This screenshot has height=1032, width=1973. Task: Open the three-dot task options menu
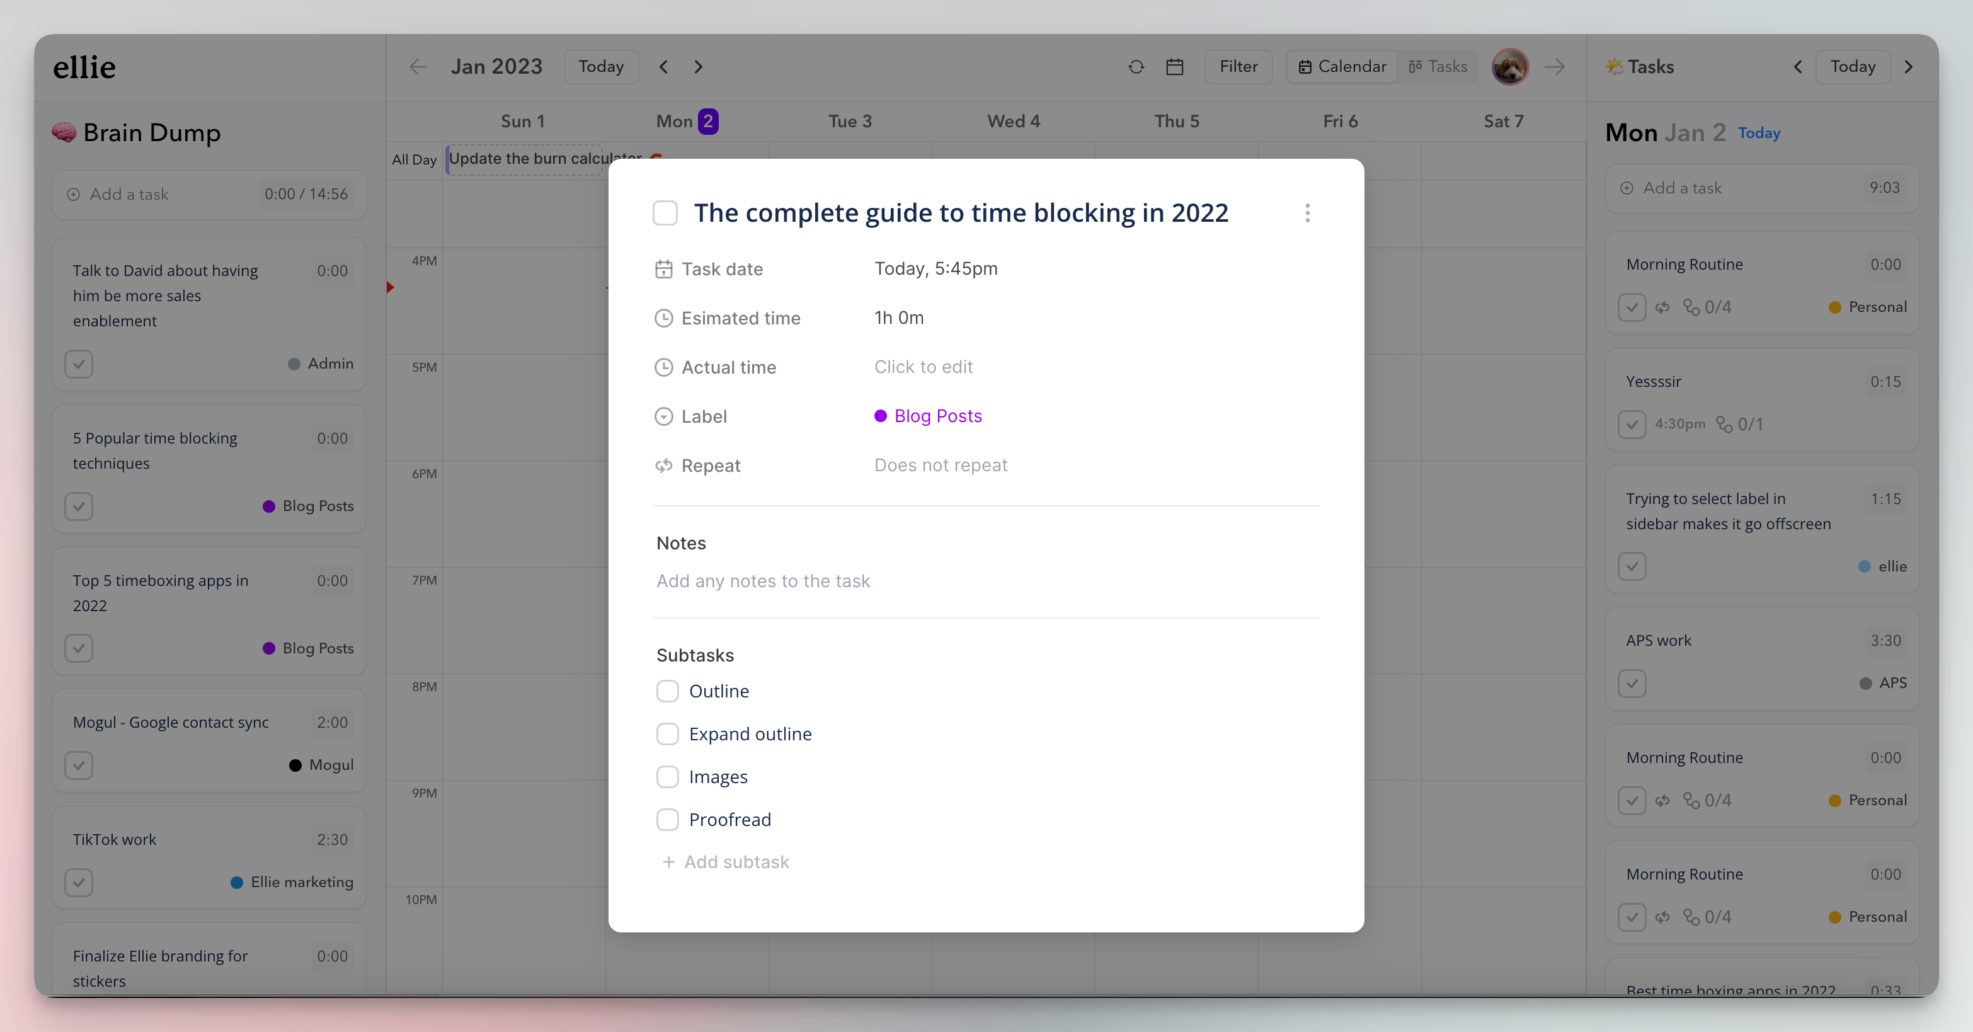point(1307,213)
